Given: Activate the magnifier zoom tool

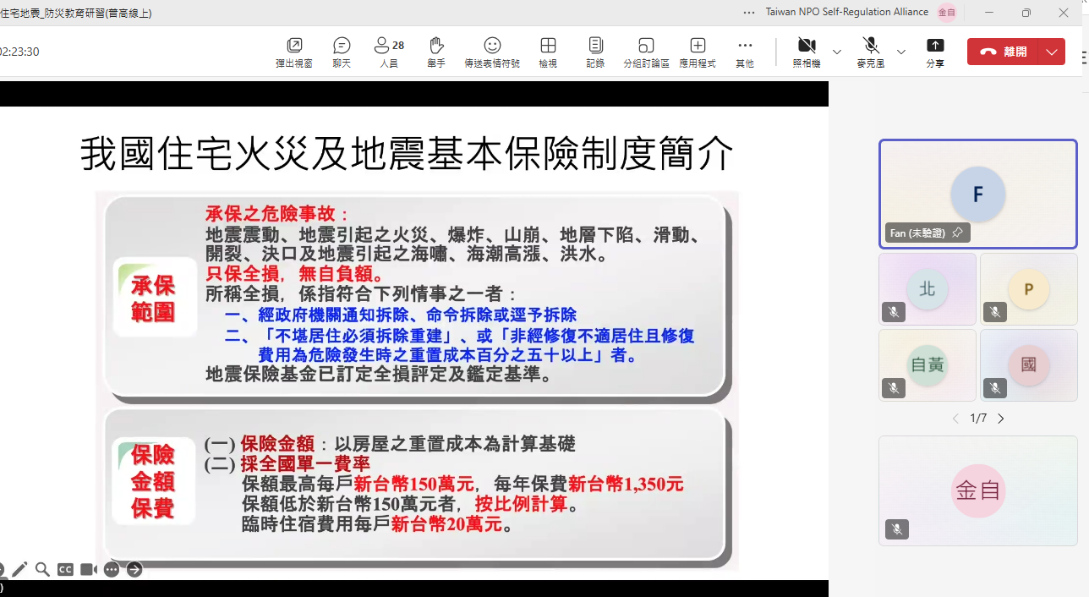Looking at the screenshot, I should [x=42, y=569].
